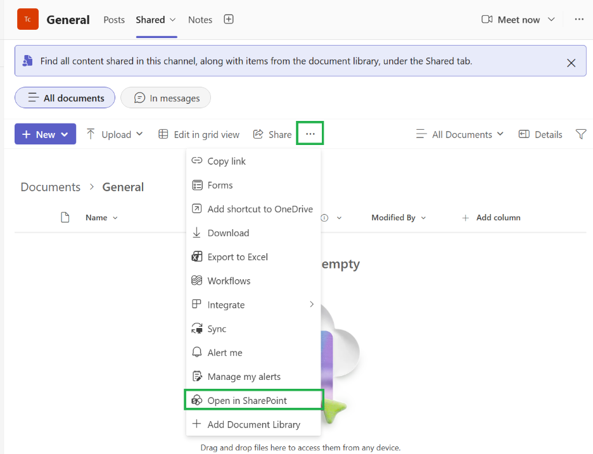The height and width of the screenshot is (454, 593).
Task: Open the column dropdown beside the info icon
Action: (339, 218)
